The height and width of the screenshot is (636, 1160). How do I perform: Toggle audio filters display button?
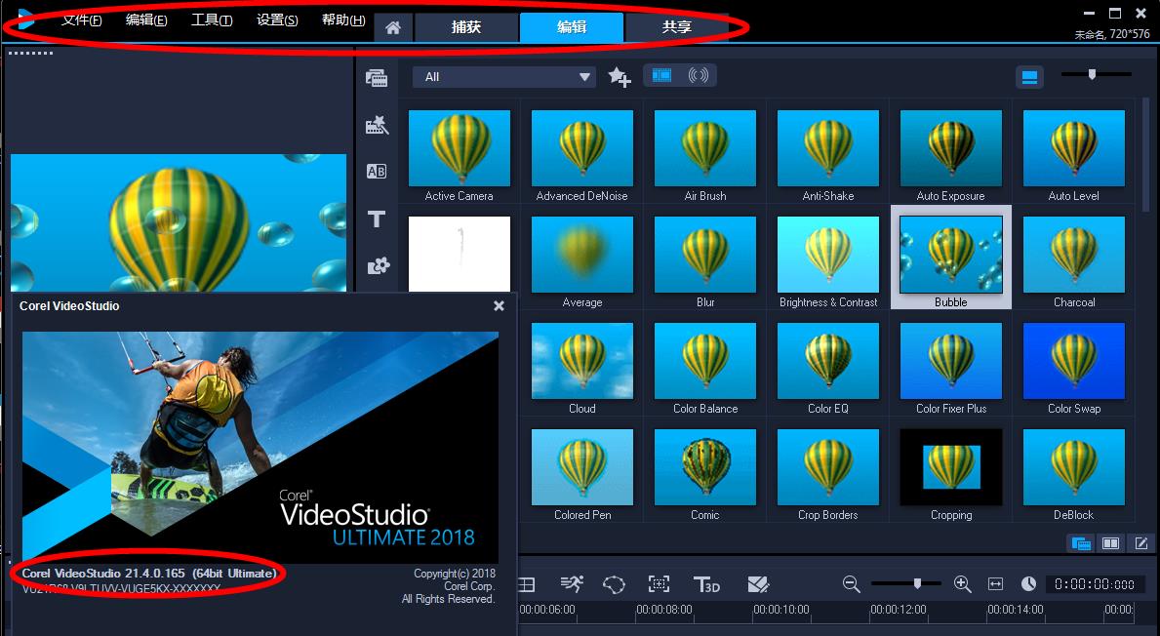pyautogui.click(x=699, y=75)
